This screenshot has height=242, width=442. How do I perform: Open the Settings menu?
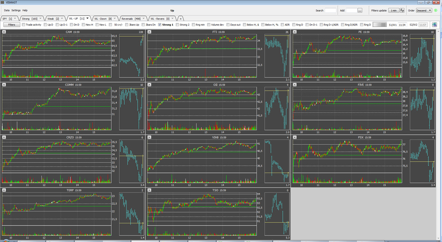point(16,11)
